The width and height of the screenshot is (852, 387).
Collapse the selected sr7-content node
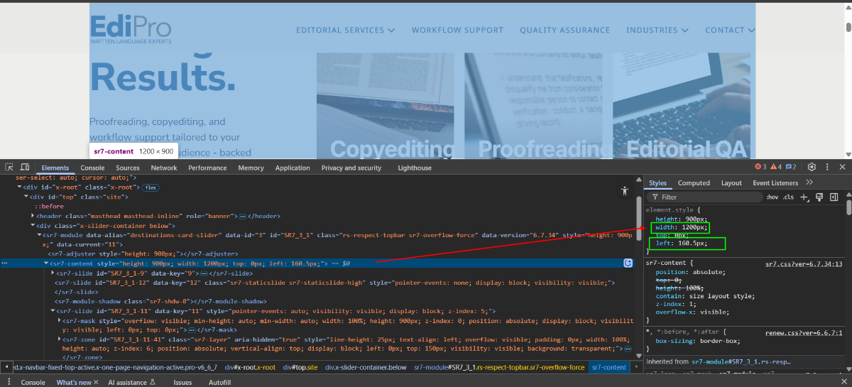pyautogui.click(x=46, y=263)
